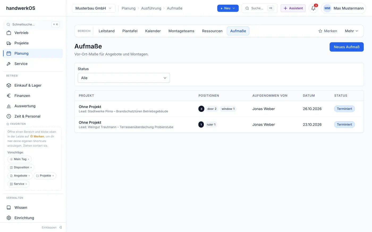Click the Einrichtung gear icon
The height and width of the screenshot is (232, 372).
(x=9, y=218)
